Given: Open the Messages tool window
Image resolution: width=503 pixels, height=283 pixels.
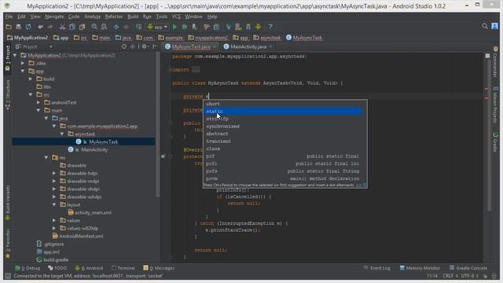Looking at the screenshot, I should coord(159,268).
